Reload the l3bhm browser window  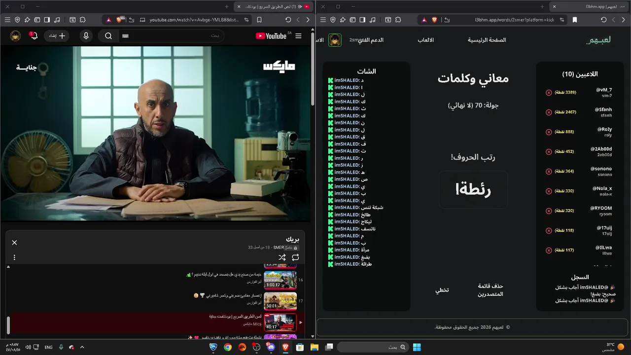coord(604,20)
